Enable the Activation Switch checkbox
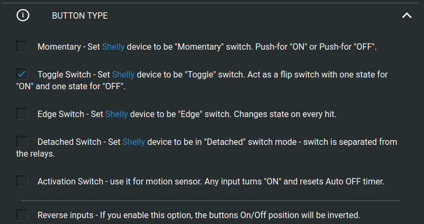 [21, 181]
